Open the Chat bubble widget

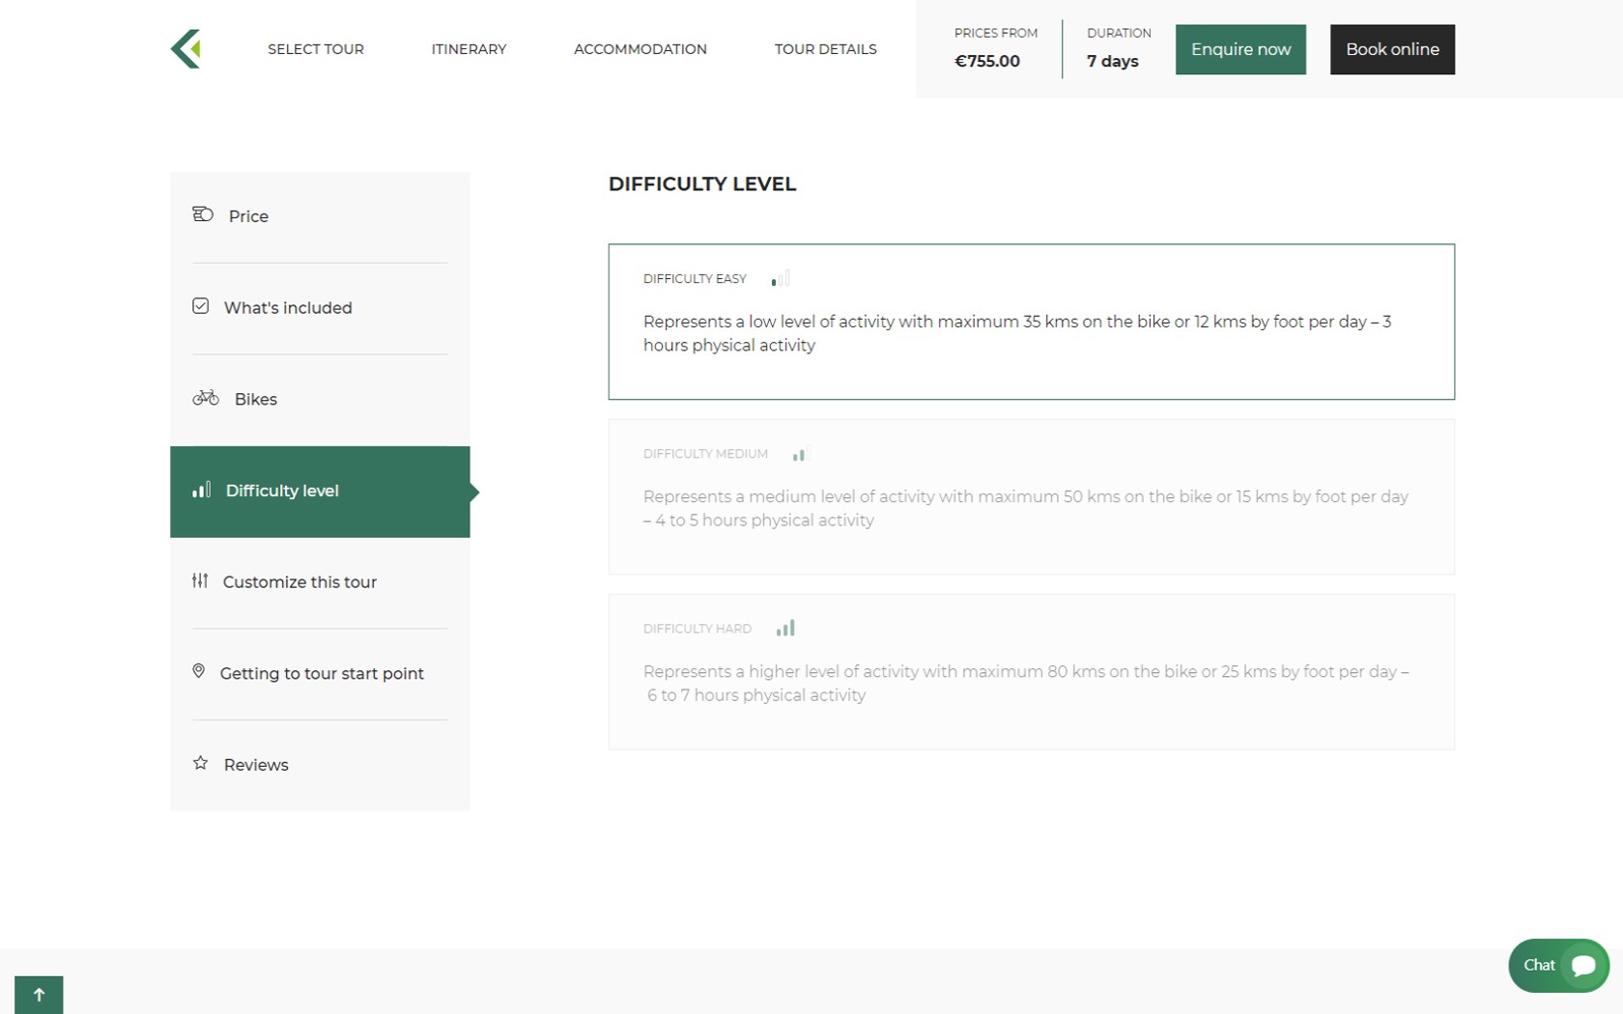(x=1557, y=965)
